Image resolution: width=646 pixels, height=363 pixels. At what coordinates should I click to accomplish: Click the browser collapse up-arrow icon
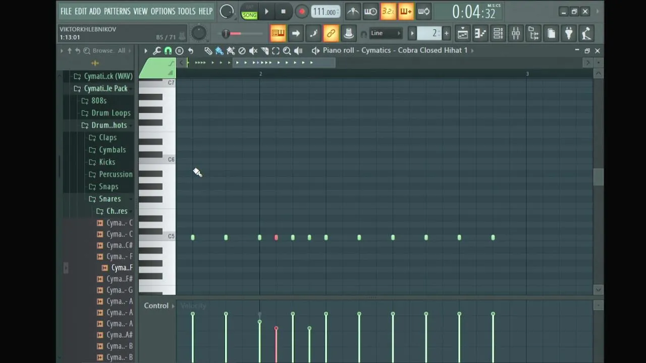pos(70,51)
